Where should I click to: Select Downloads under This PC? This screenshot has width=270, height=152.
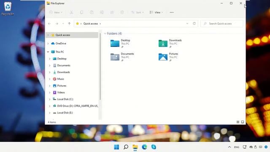coord(63,72)
